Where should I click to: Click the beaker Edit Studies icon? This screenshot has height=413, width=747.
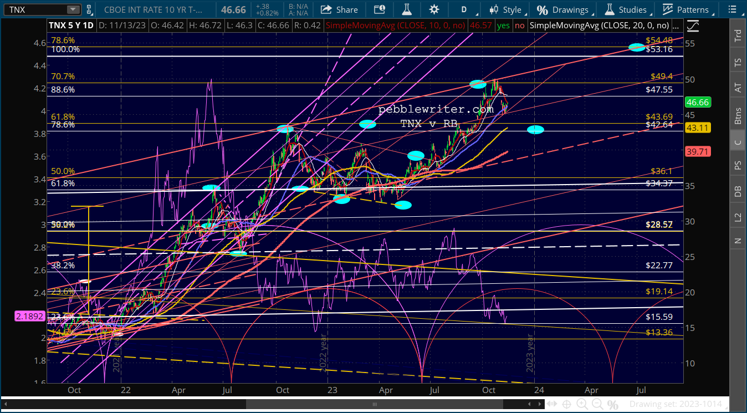(x=407, y=9)
